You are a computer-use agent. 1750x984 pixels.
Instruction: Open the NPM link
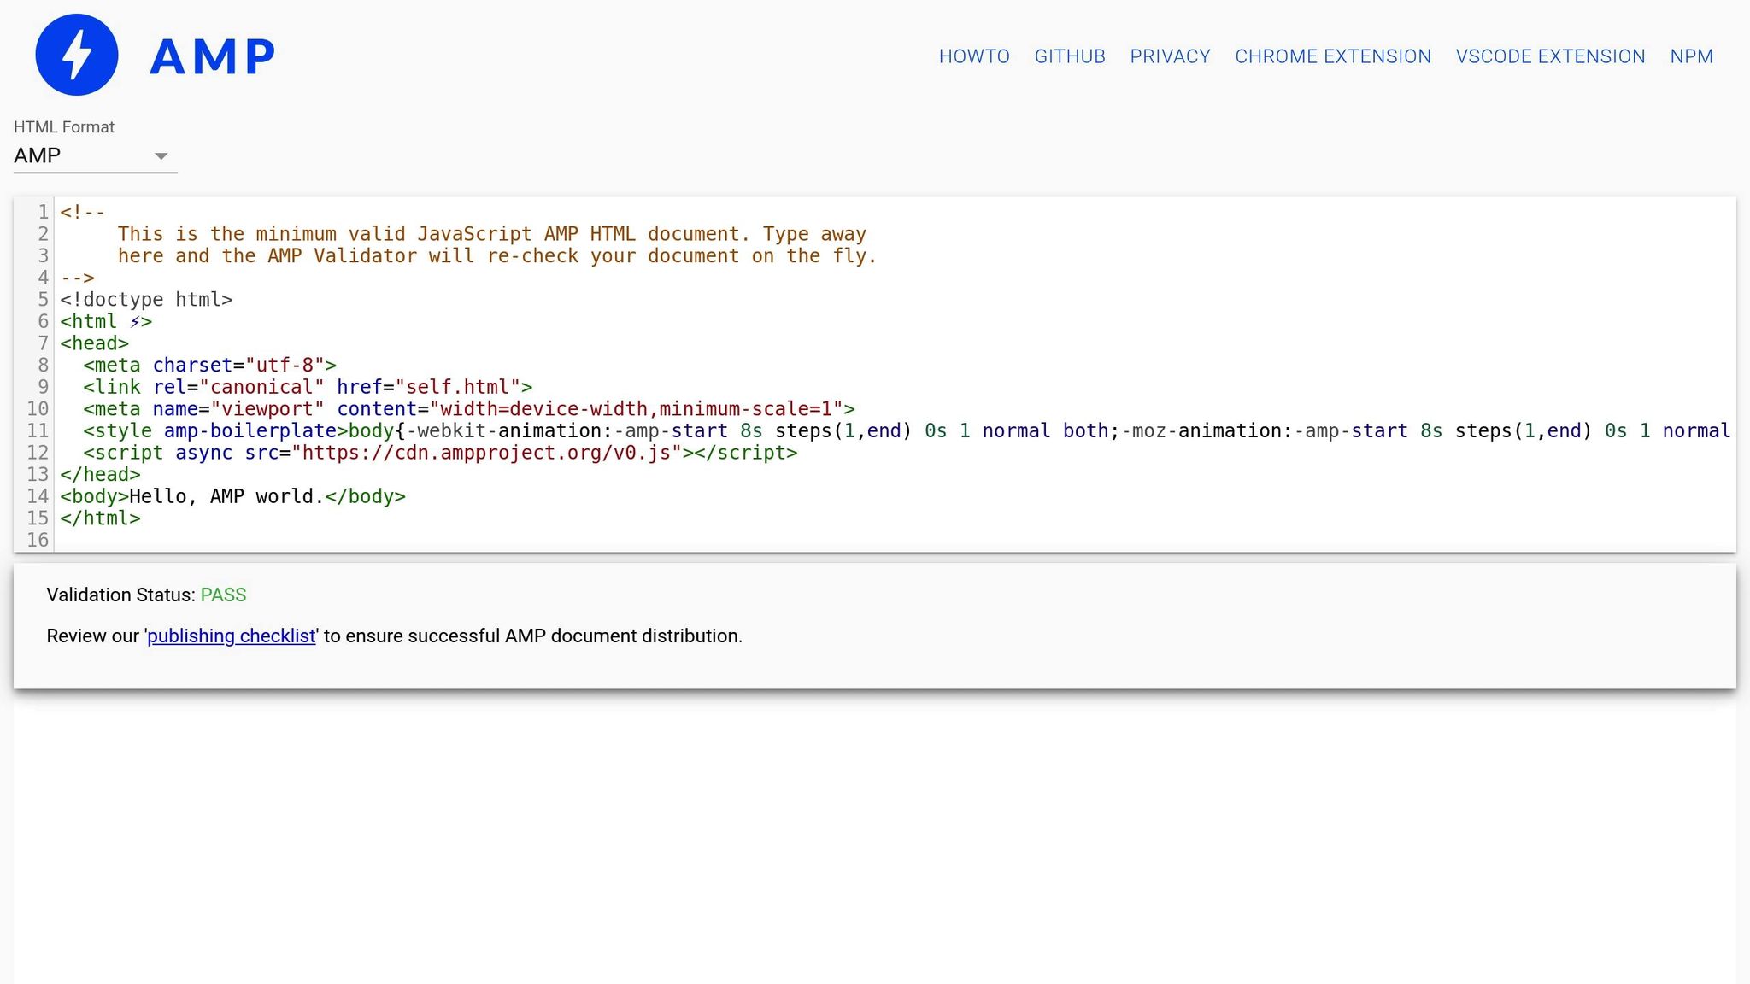tap(1692, 56)
